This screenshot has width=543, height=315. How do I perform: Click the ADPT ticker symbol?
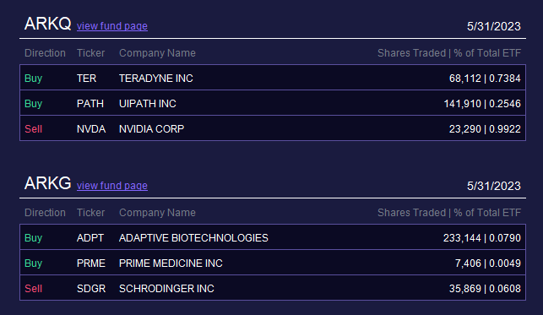90,238
